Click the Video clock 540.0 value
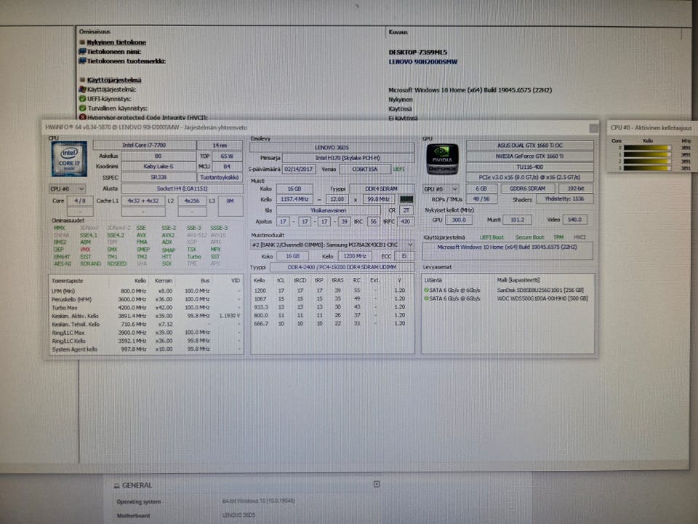The height and width of the screenshot is (524, 698). pos(574,220)
